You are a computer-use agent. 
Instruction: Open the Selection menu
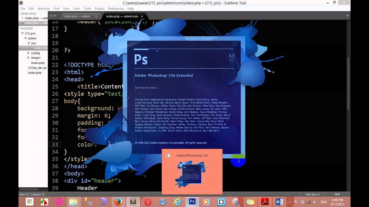coord(44,9)
